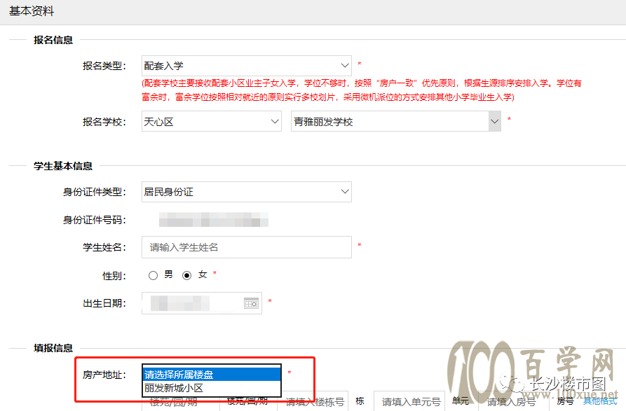Click the 填报信息 section heading
The width and height of the screenshot is (626, 411).
(x=53, y=348)
